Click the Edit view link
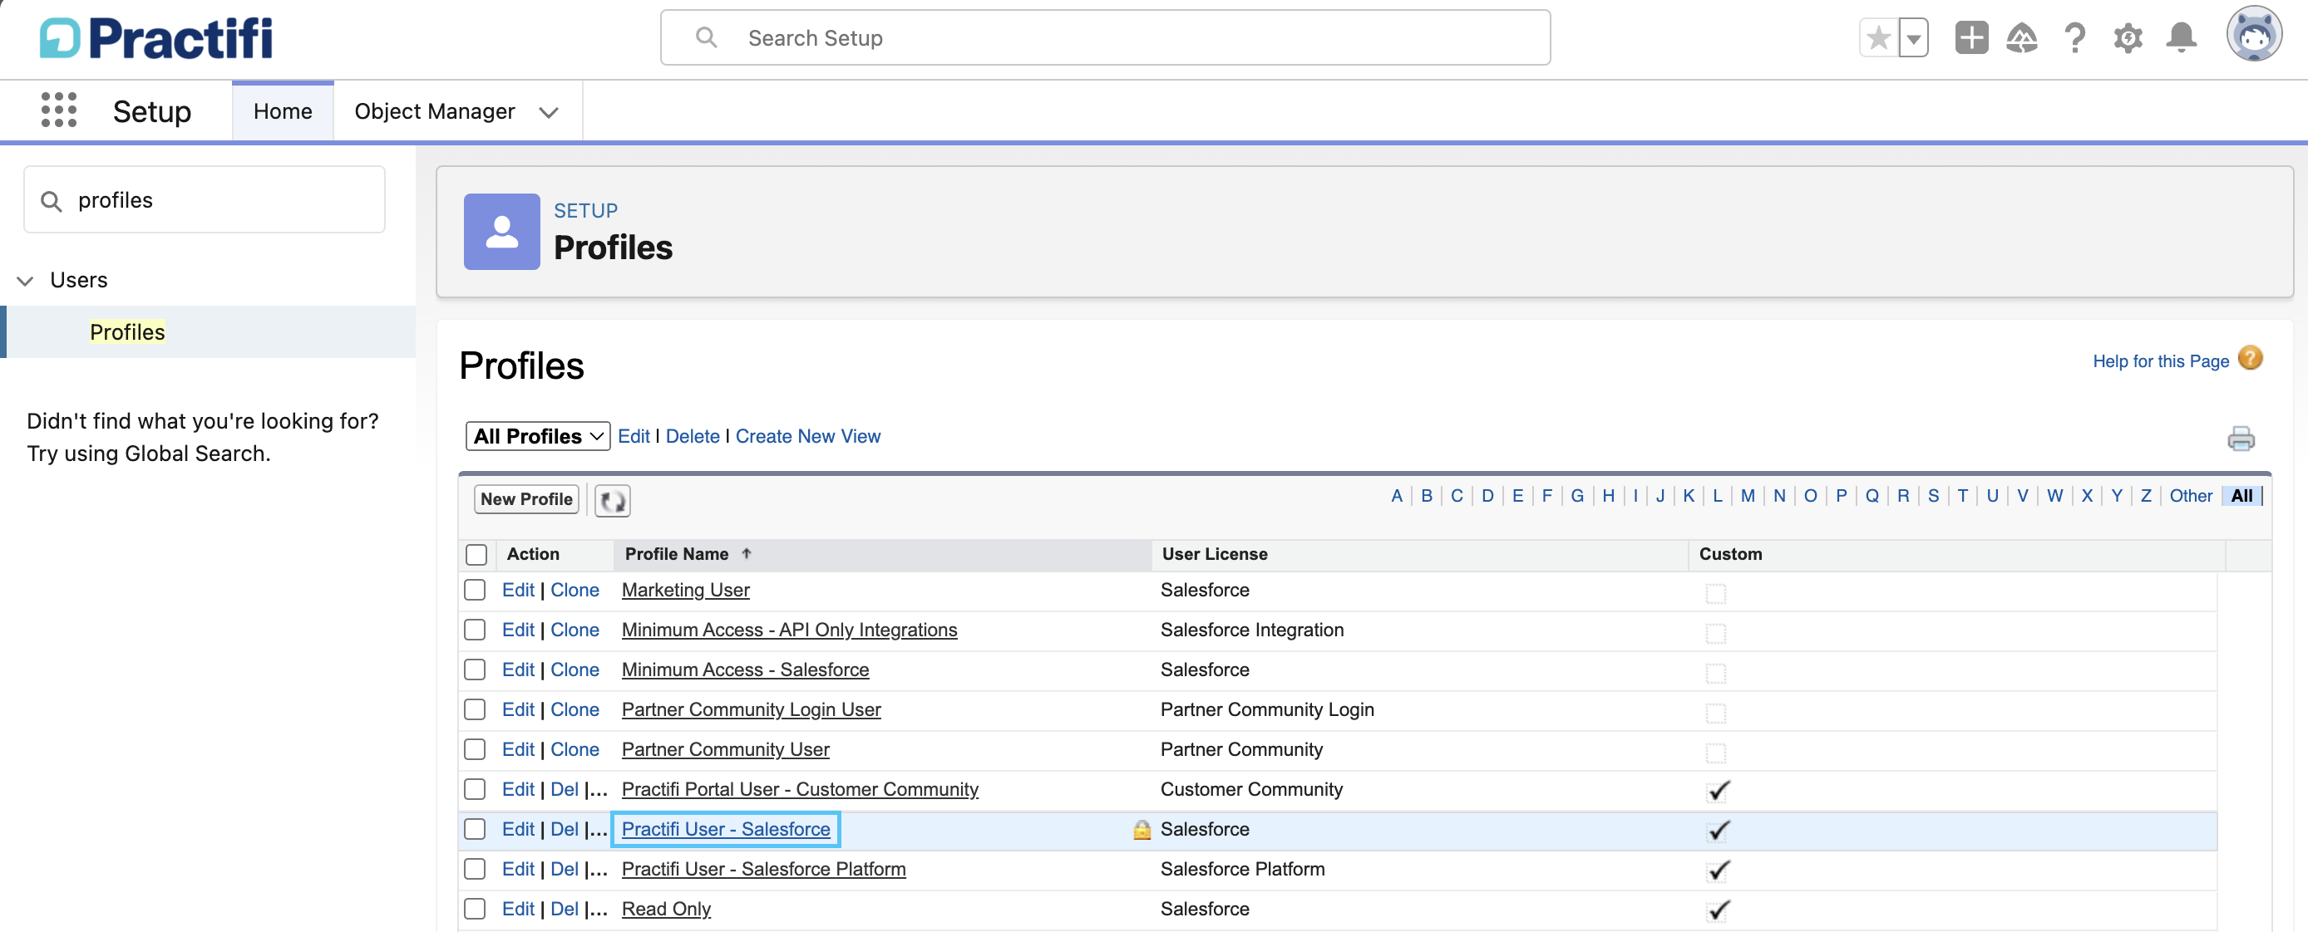This screenshot has width=2308, height=932. tap(634, 436)
